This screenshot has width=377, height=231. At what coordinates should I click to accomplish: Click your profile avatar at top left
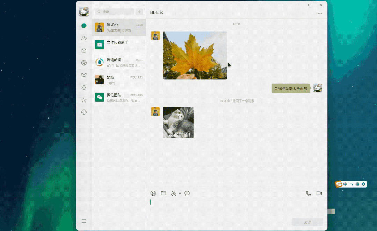pyautogui.click(x=84, y=10)
